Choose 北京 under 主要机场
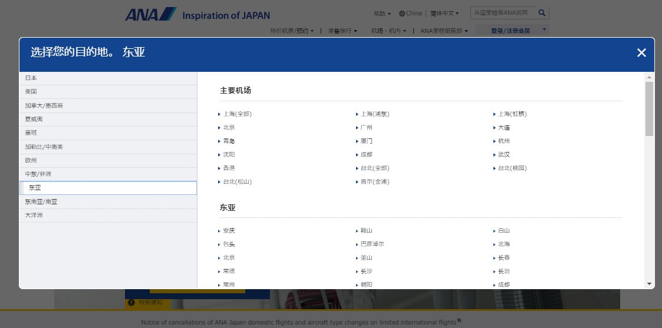The width and height of the screenshot is (662, 328). coord(229,128)
